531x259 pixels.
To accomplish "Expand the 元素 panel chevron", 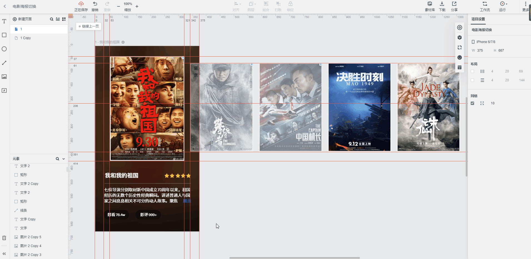I will tap(64, 159).
